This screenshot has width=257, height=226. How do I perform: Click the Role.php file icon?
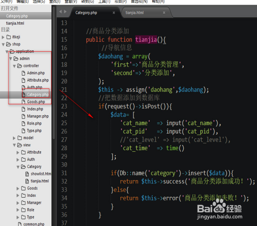(23, 124)
